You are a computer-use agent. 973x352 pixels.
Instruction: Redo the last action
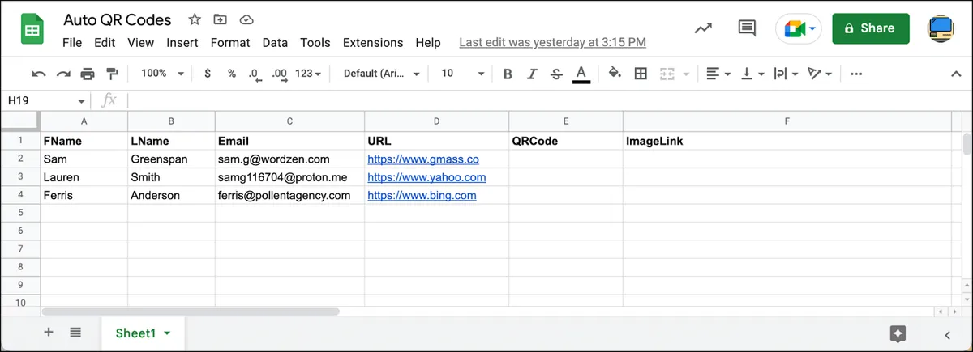coord(63,74)
